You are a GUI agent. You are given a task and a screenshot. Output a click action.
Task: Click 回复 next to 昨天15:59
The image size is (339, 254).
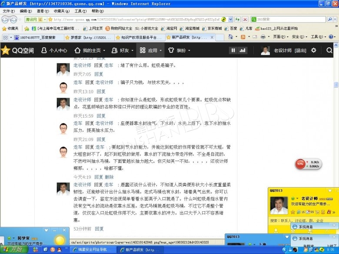pos(101,116)
